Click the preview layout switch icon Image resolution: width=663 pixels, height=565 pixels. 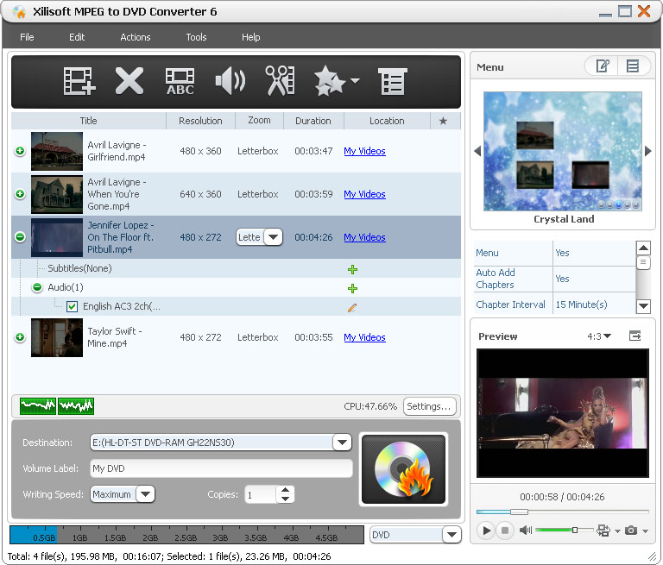click(603, 530)
